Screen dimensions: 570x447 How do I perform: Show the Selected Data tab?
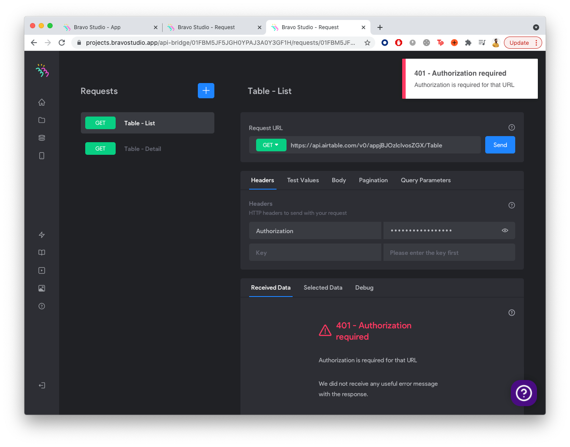click(x=323, y=287)
